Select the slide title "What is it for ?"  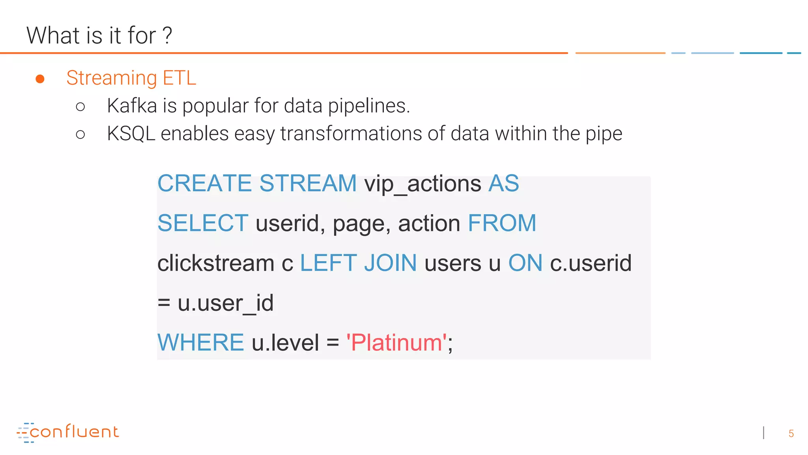coord(99,36)
